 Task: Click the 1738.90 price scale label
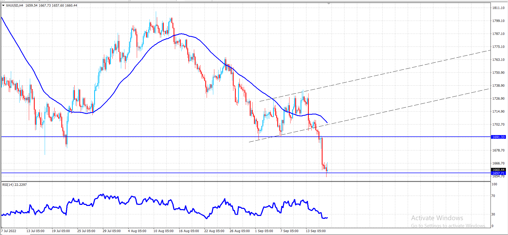coord(498,86)
